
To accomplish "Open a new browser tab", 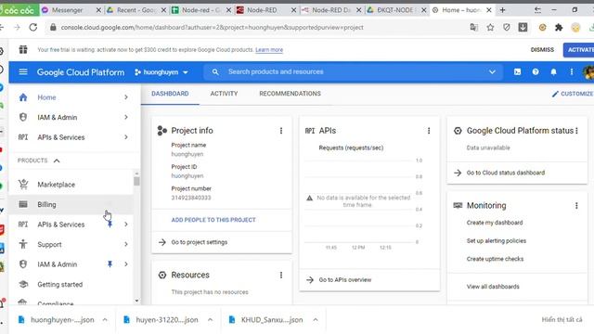I will (x=502, y=10).
